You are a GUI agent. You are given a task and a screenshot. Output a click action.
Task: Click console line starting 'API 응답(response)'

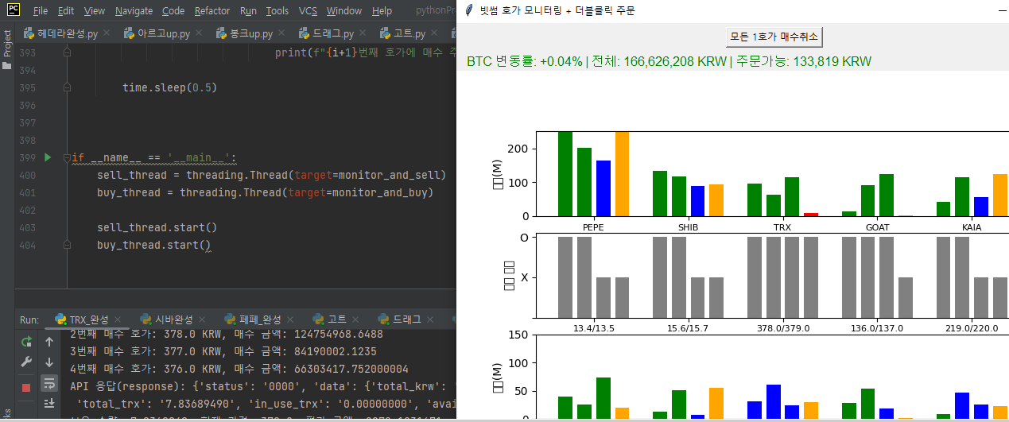(262, 386)
